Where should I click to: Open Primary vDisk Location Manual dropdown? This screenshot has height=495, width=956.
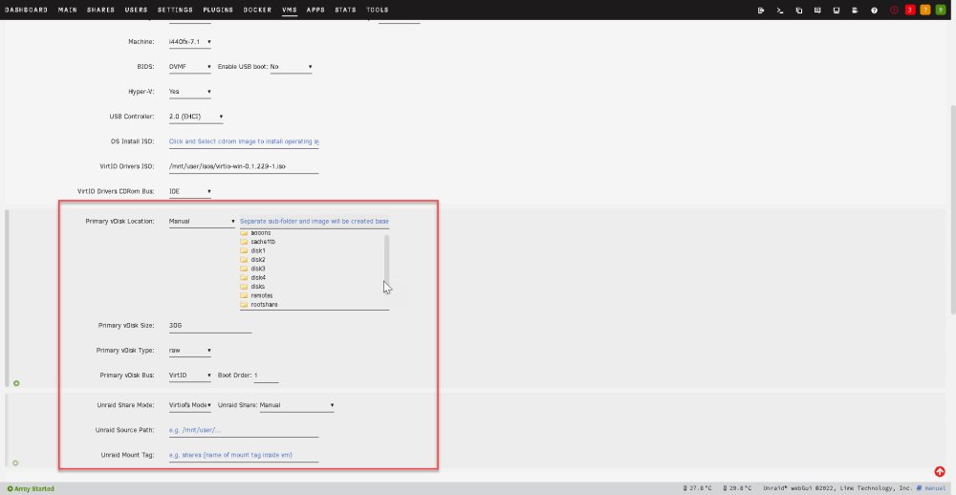(202, 222)
